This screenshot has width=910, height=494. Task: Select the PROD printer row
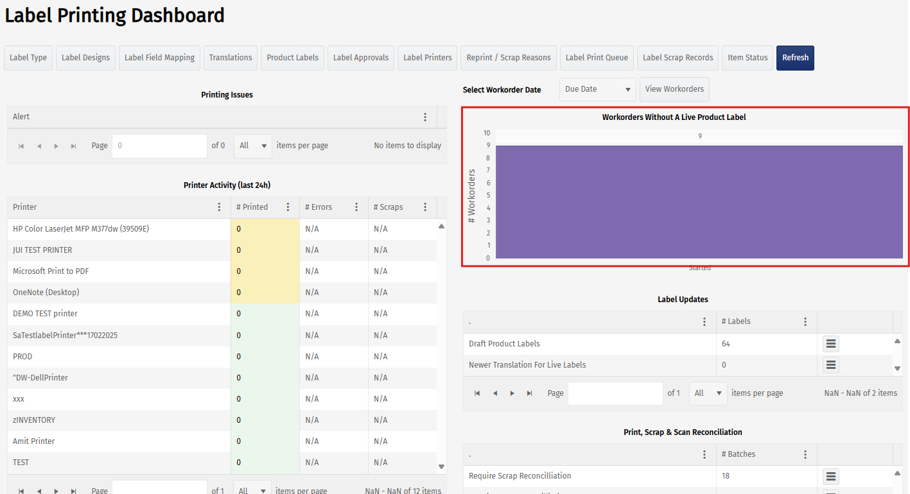click(x=222, y=357)
